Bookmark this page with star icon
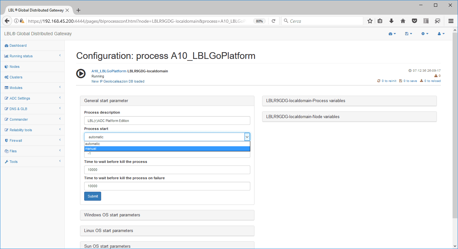Viewport: 458px width, 249px height. pos(370,21)
